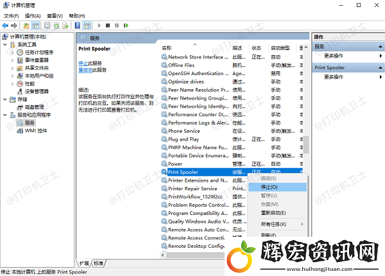Select Shared Folders (共享文件夹) tree item
Viewport: 385px width, 276px height.
click(x=37, y=68)
